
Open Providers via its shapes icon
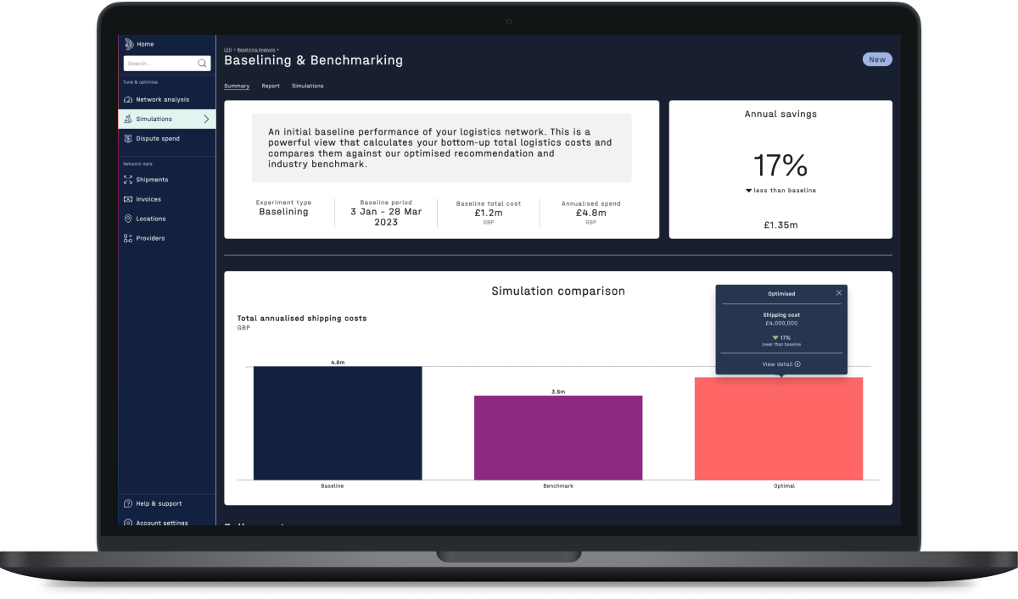pyautogui.click(x=128, y=238)
